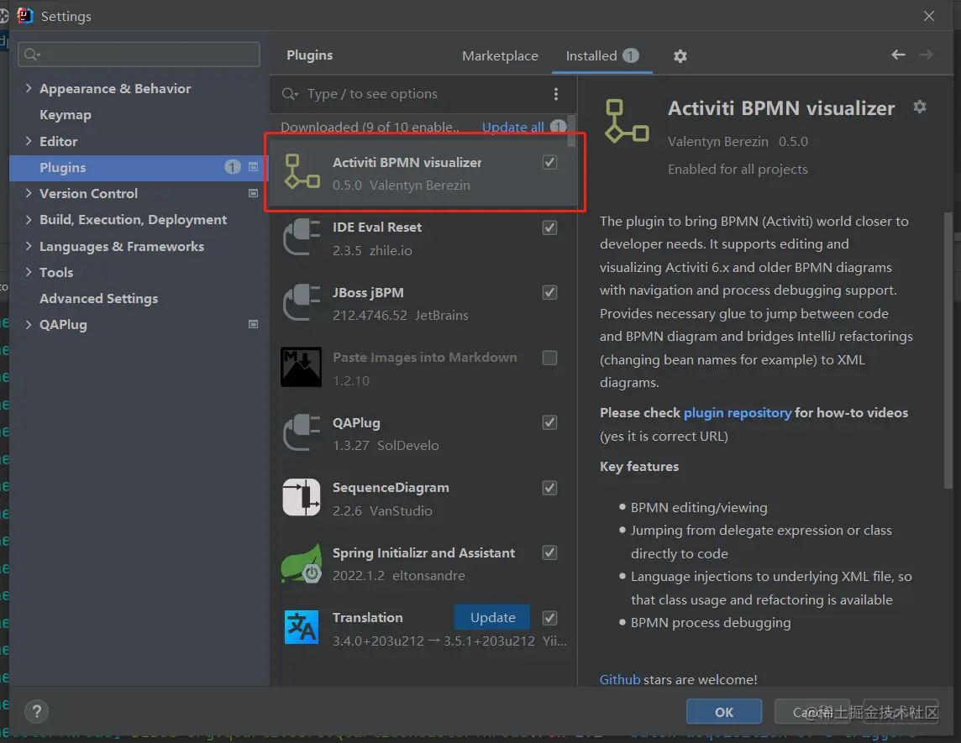Click plugin list scrollbar thumb
The width and height of the screenshot is (961, 743).
571,130
